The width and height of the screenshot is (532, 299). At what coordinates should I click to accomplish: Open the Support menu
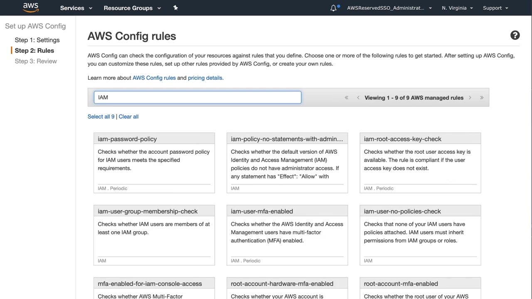495,8
